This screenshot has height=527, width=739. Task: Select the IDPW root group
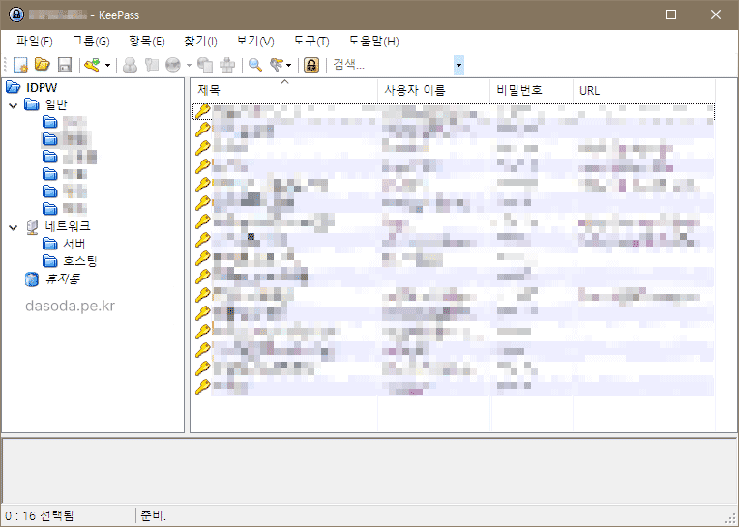pyautogui.click(x=42, y=87)
